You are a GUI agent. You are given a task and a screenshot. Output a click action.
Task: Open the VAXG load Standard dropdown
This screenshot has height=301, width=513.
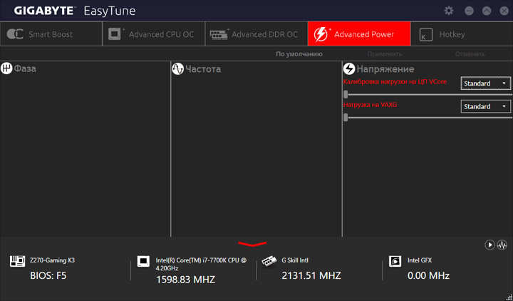(486, 106)
